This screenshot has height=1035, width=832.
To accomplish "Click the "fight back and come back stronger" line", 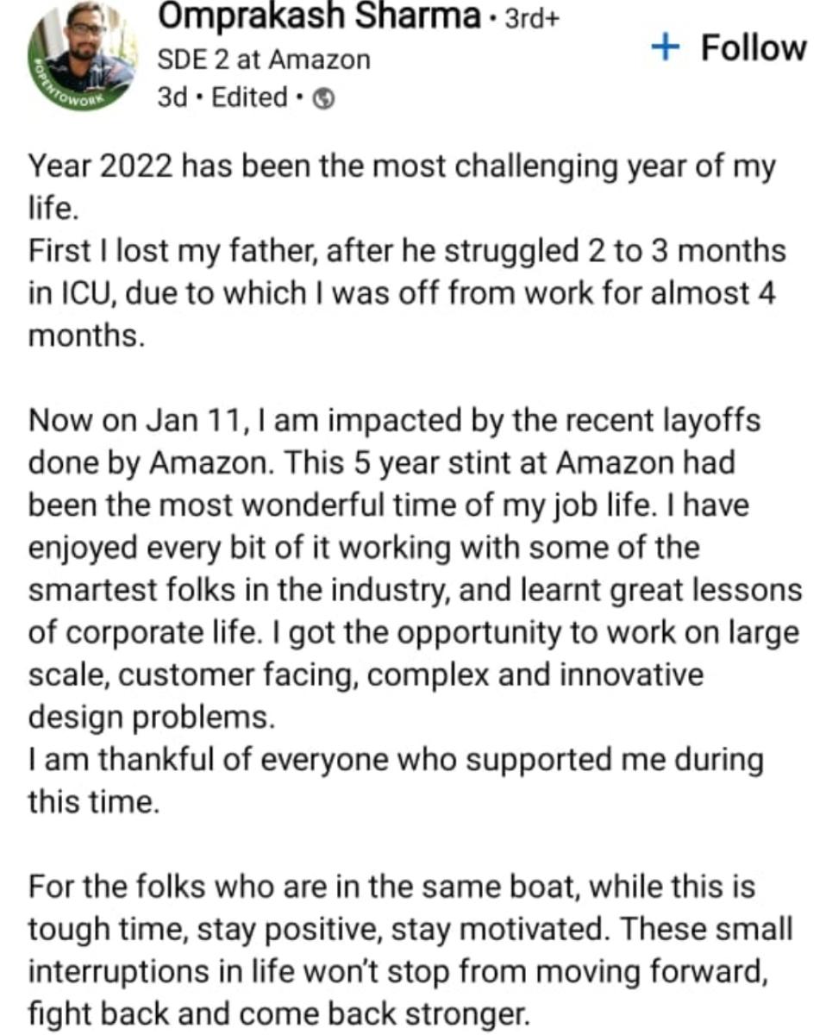I will [278, 1013].
